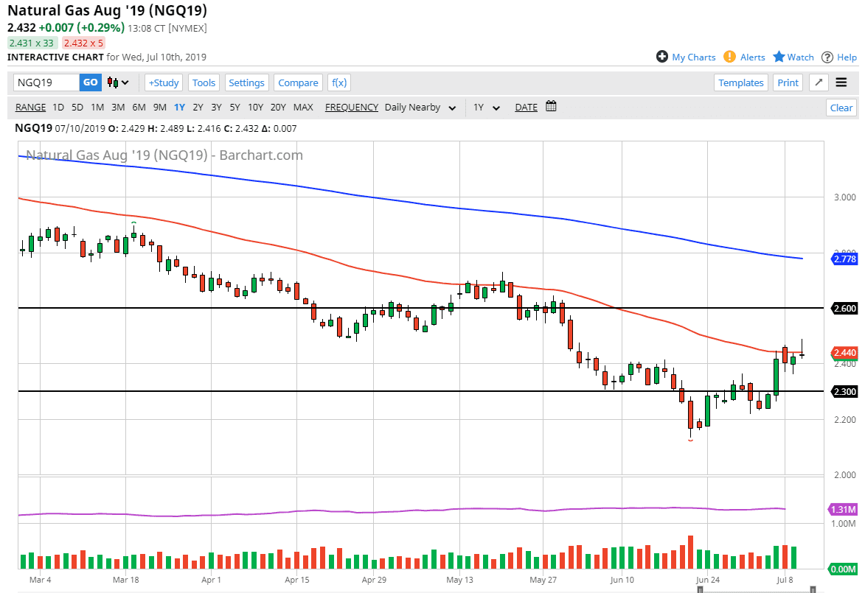Open the Tools menu
This screenshot has width=865, height=593.
click(204, 83)
